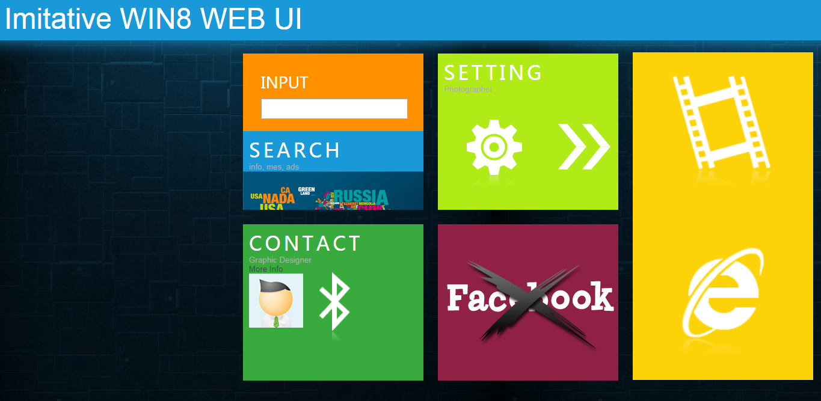Click the double chevron arrows icon
The image size is (821, 401).
click(x=584, y=147)
